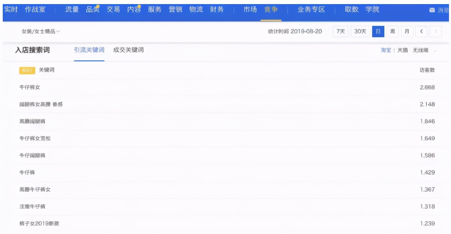The width and height of the screenshot is (451, 234).
Task: Click the right arrow to view next date
Action: [435, 31]
